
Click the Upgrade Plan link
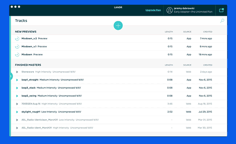(x=153, y=10)
